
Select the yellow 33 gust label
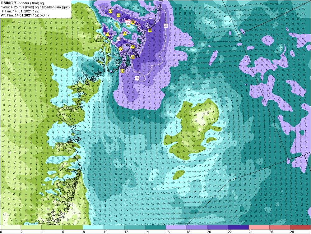click(x=120, y=48)
